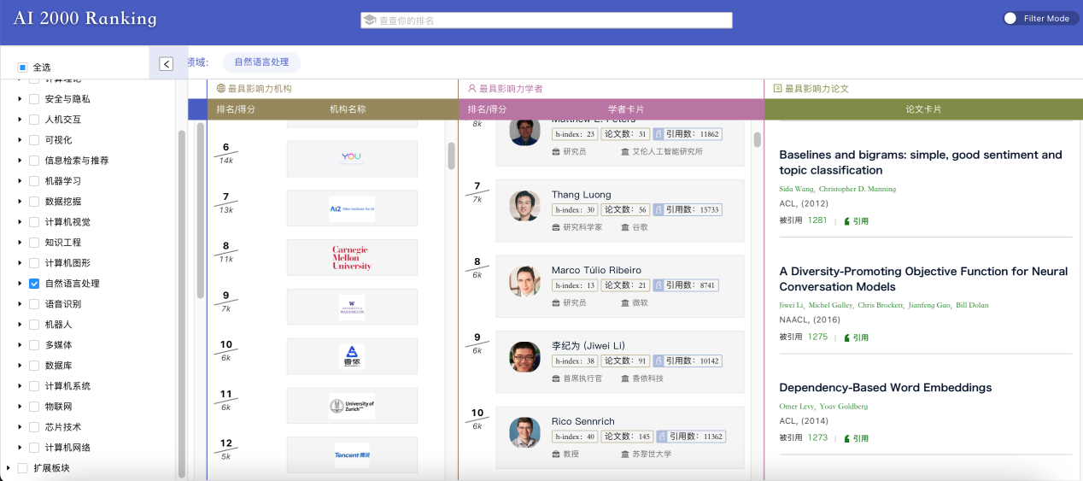Image resolution: width=1083 pixels, height=481 pixels.
Task: Focus the 查查你的排名 search field
Action: [x=547, y=21]
